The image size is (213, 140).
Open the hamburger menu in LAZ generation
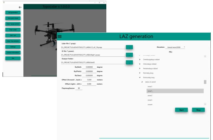point(60,36)
